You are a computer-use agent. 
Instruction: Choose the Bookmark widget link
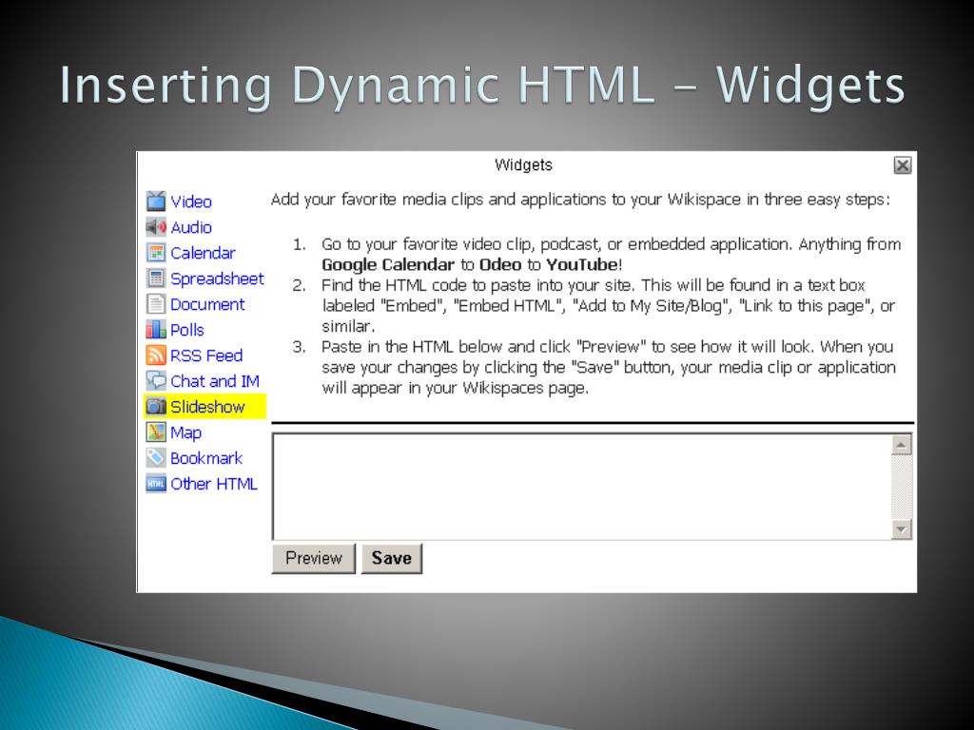[x=206, y=458]
